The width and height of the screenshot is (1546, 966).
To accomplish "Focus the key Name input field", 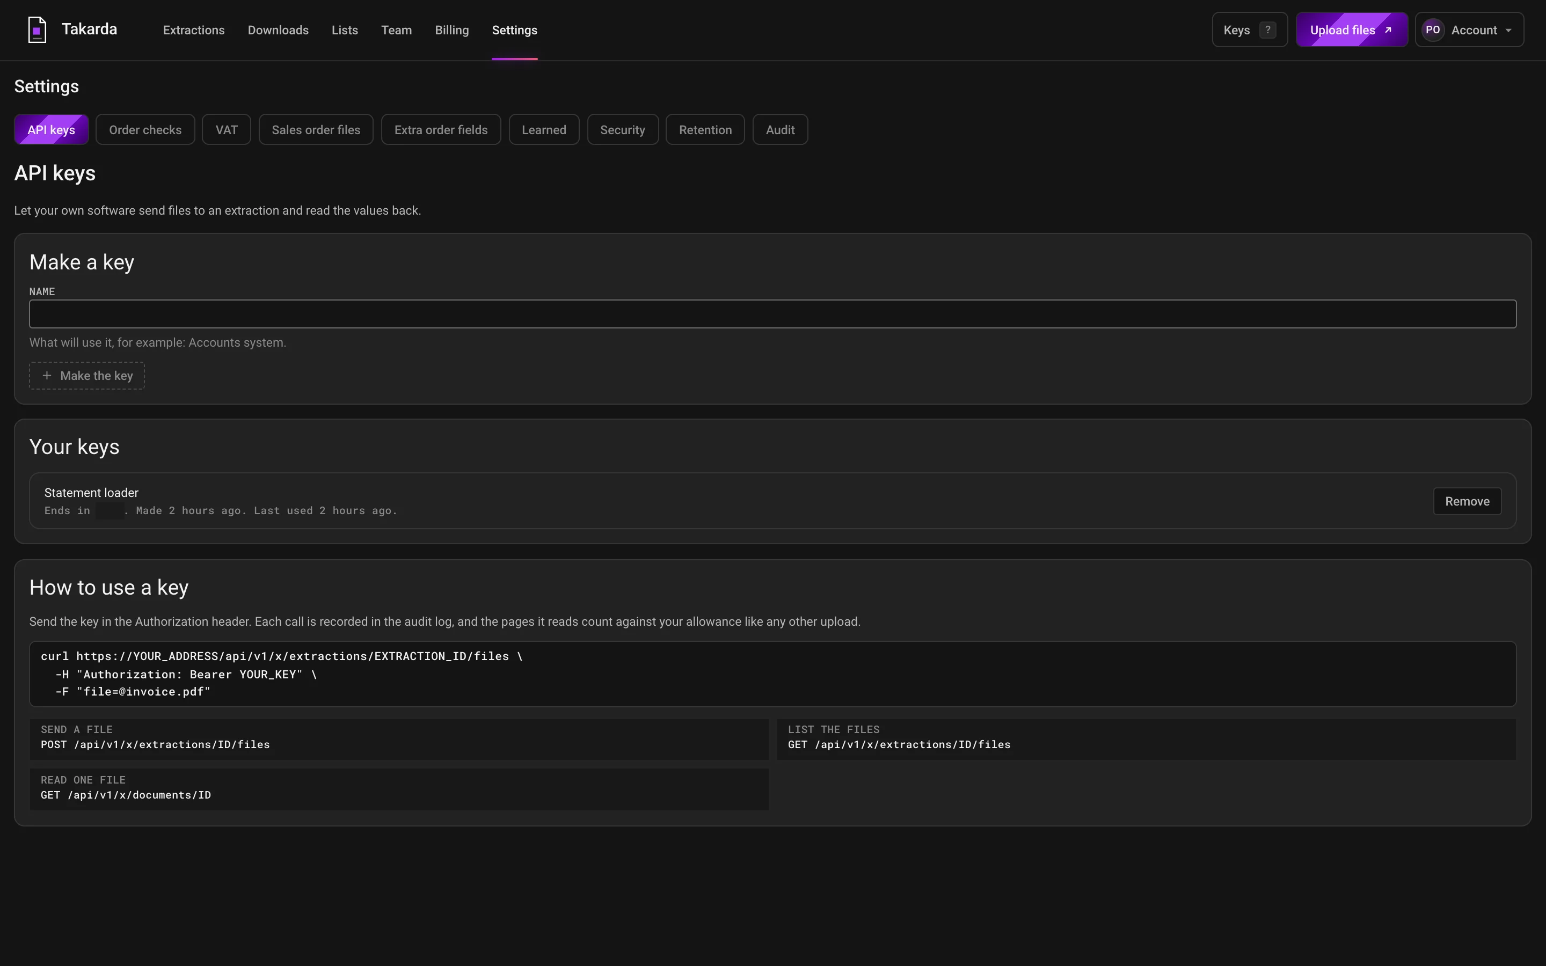I will (x=772, y=314).
